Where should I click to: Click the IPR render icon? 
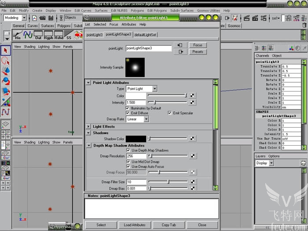pos(255,18)
